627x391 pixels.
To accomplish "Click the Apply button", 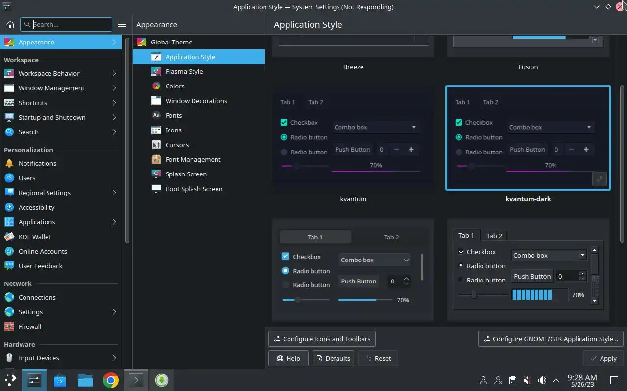I will coord(603,358).
